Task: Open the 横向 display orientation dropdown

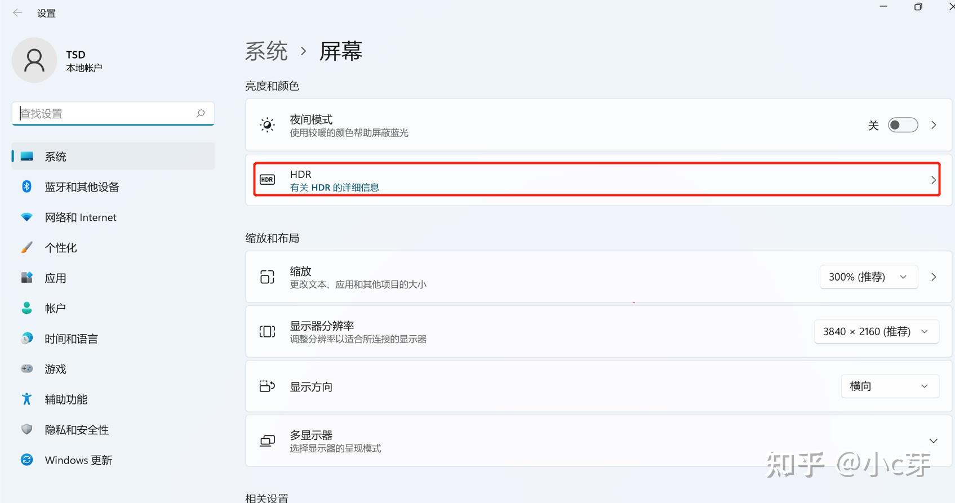Action: coord(889,386)
